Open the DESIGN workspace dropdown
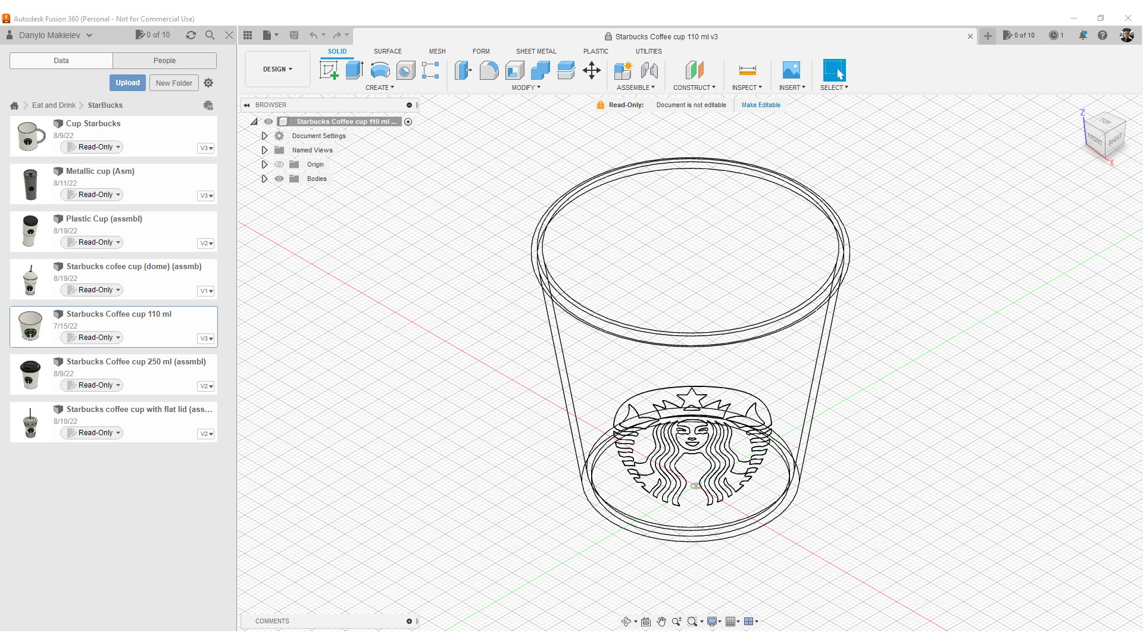The image size is (1143, 643). (x=277, y=69)
